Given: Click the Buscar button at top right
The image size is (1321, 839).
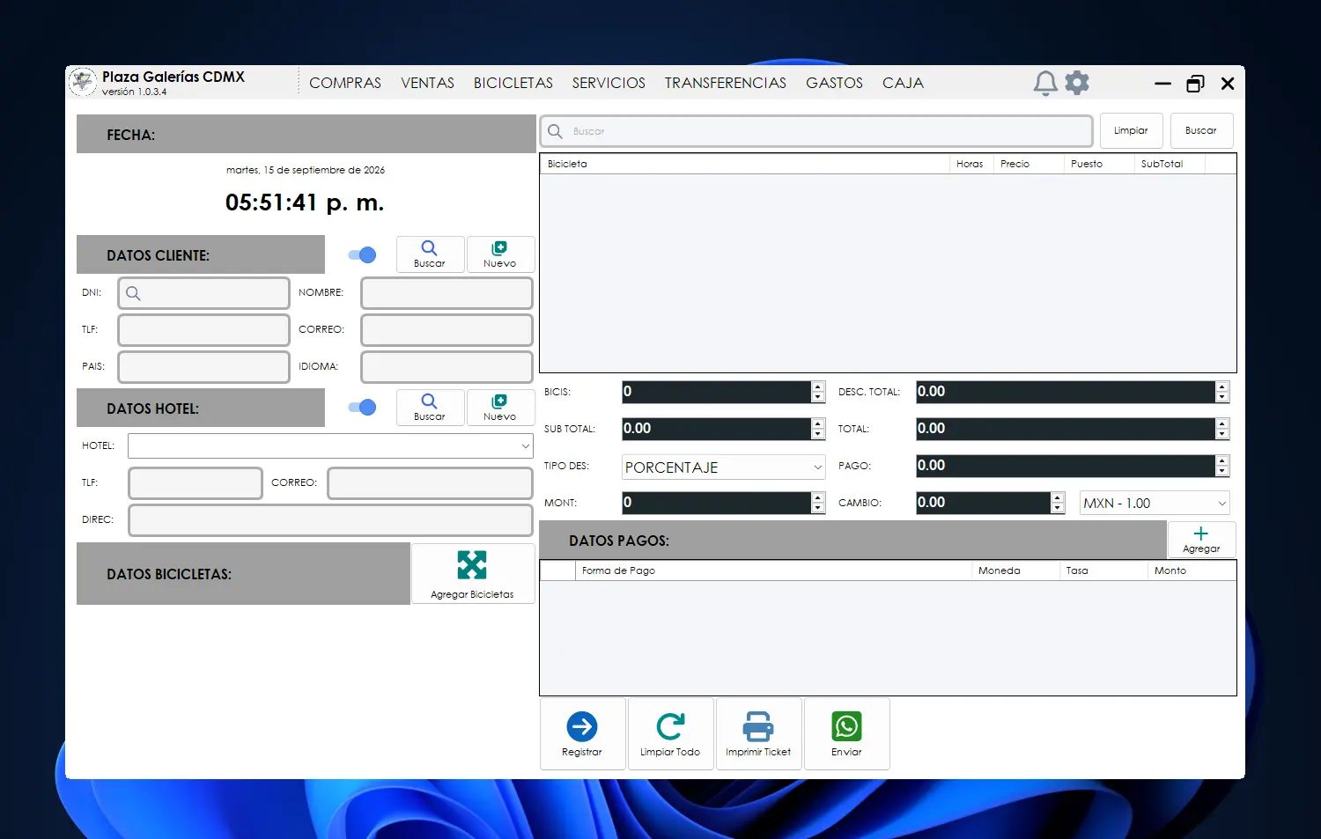Looking at the screenshot, I should point(1201,131).
